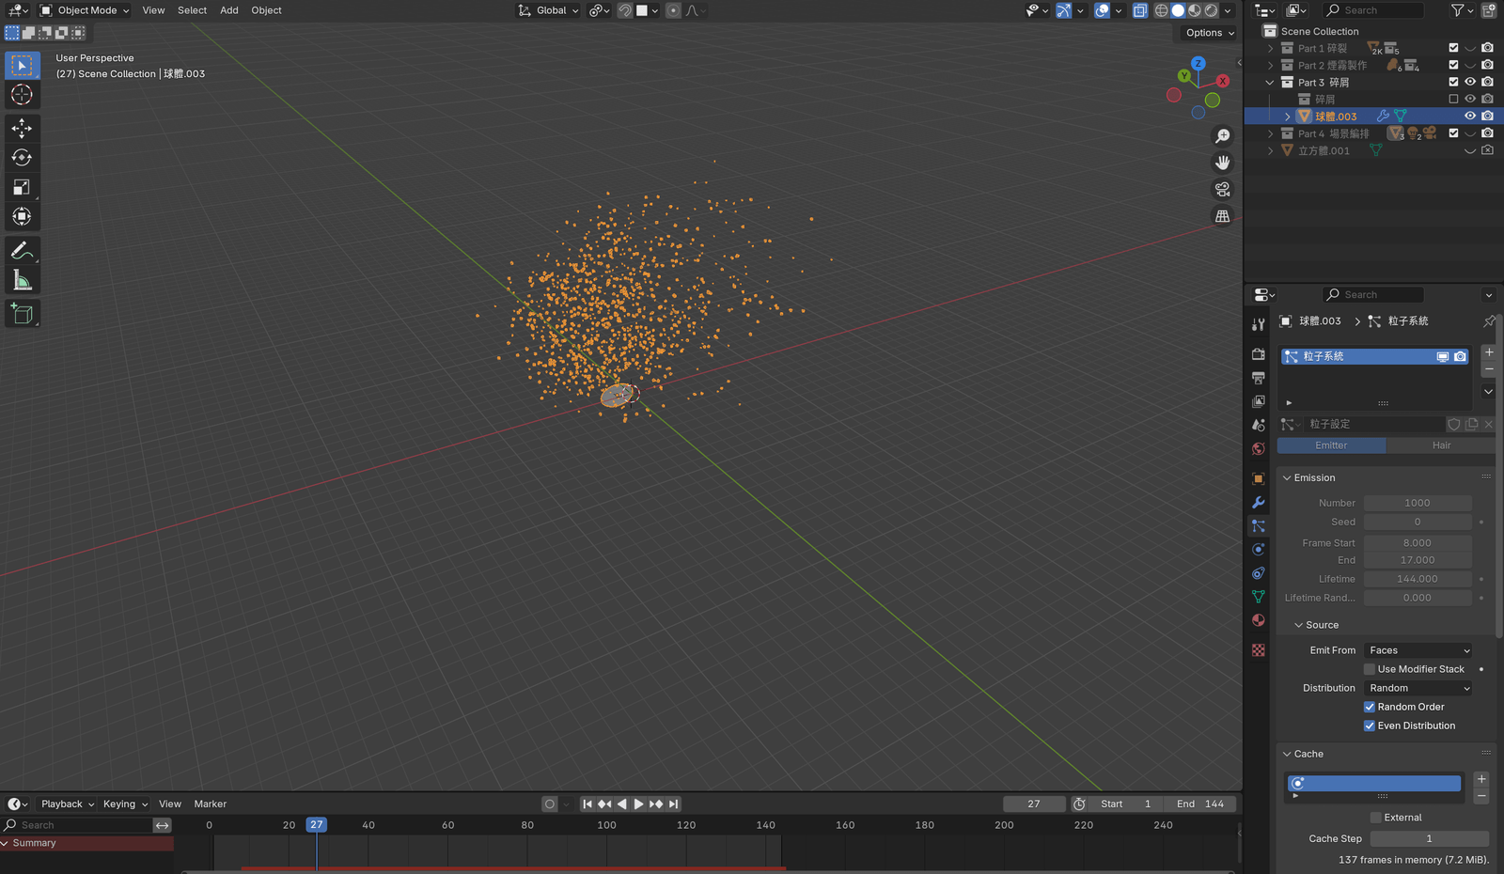Open the Select menu
Screen dimensions: 1504x874
click(x=192, y=10)
